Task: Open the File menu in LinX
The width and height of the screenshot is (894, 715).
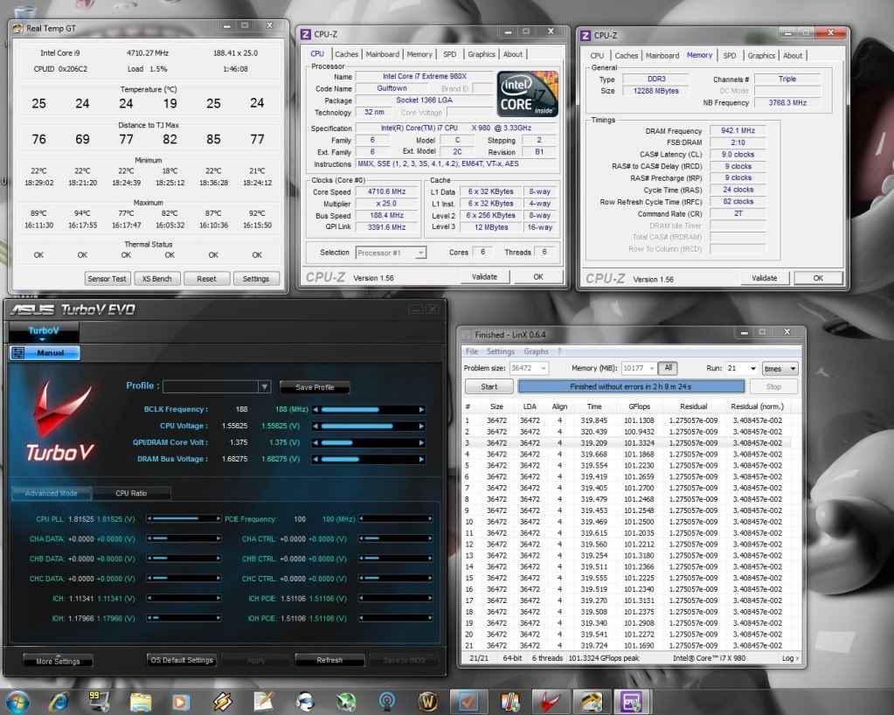Action: coord(472,351)
